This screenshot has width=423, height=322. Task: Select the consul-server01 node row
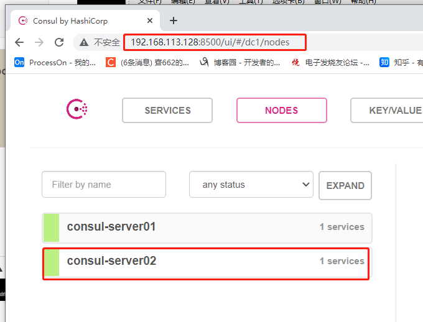click(207, 228)
